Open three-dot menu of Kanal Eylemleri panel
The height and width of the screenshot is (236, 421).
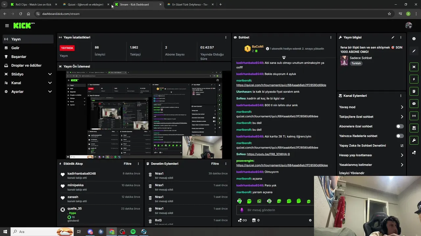(x=401, y=96)
